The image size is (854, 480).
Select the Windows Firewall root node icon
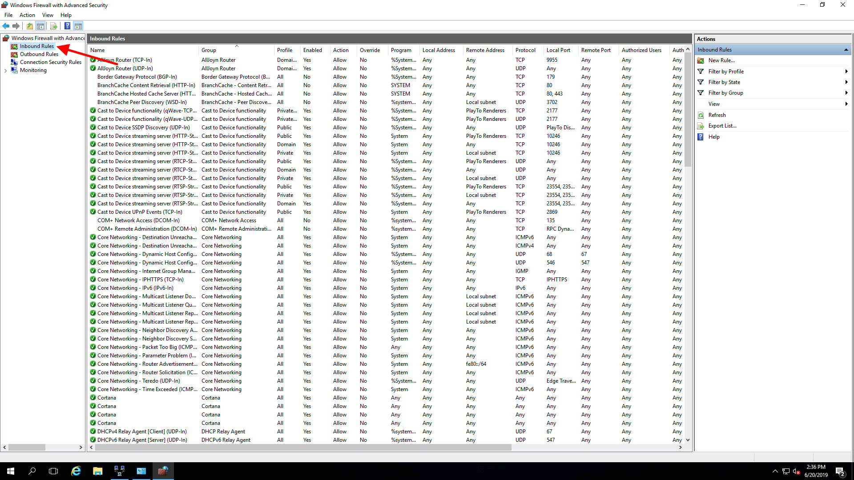click(x=6, y=38)
